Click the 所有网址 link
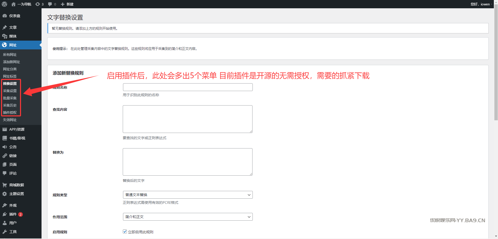The image size is (498, 239). tap(10, 55)
